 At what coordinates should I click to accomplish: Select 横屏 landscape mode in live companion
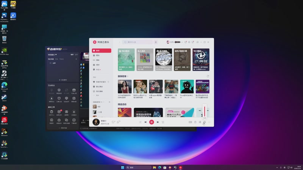[x=72, y=54]
